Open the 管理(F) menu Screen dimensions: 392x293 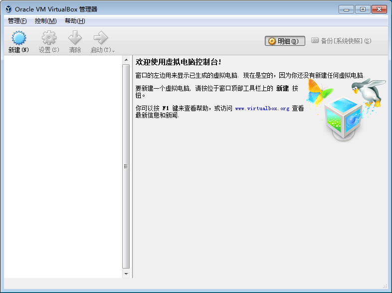17,21
